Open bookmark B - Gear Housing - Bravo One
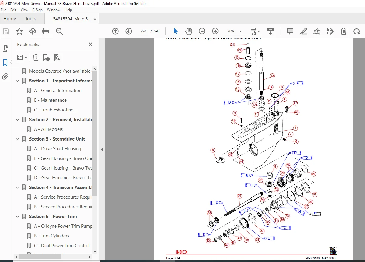Image resolution: width=365 pixels, height=262 pixels. click(63, 158)
